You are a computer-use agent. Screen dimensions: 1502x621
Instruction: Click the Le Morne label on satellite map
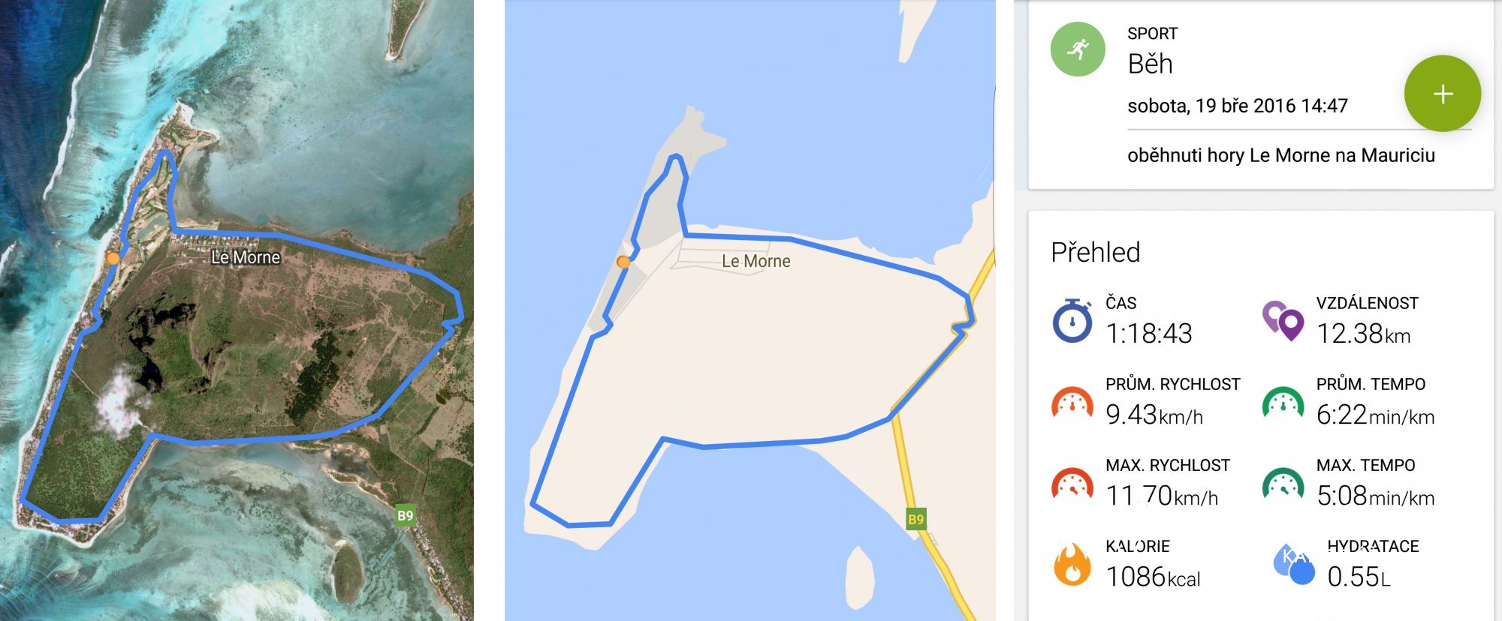(x=246, y=257)
